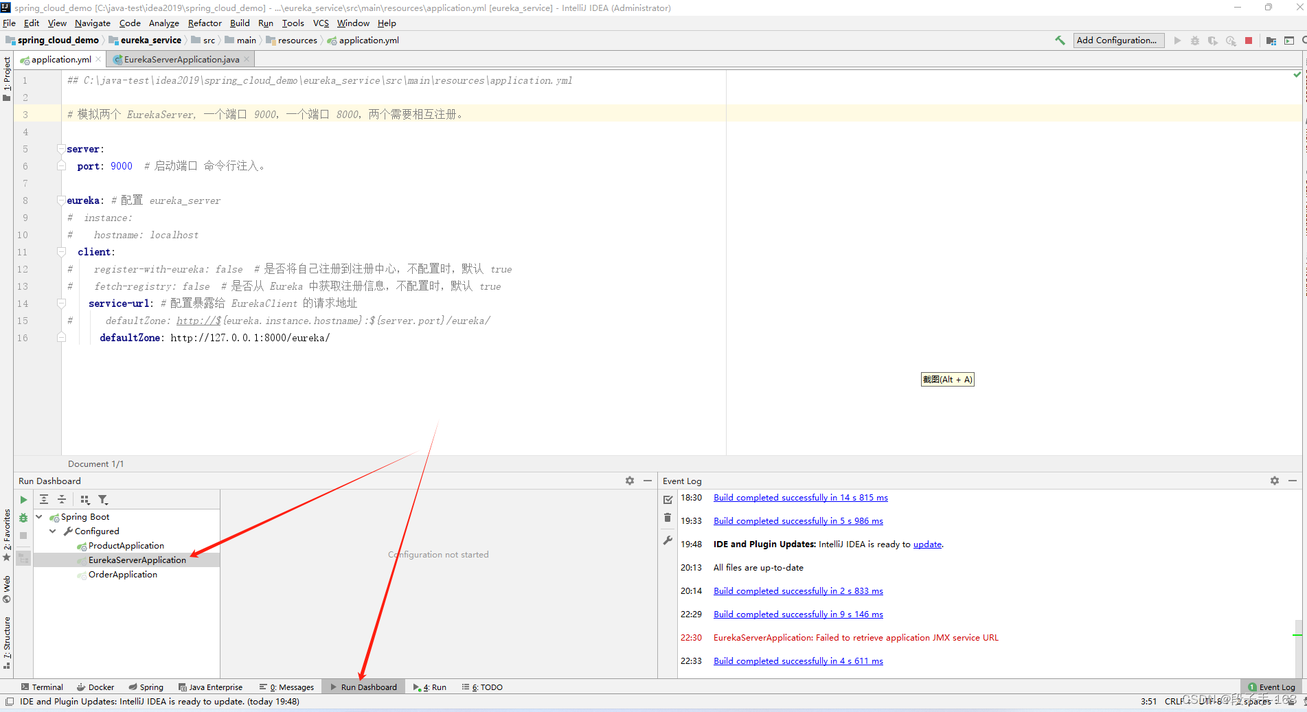Collapse the Configured tree node
Image resolution: width=1307 pixels, height=712 pixels.
pyautogui.click(x=53, y=531)
